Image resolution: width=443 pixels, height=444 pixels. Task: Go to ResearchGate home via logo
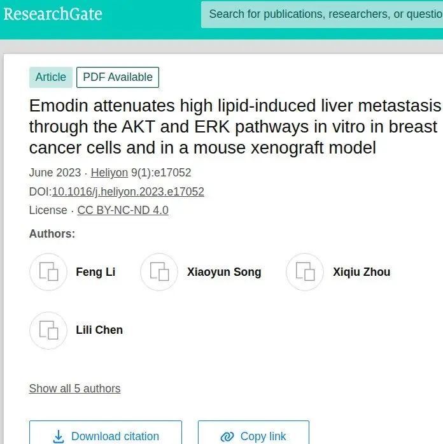click(x=53, y=14)
